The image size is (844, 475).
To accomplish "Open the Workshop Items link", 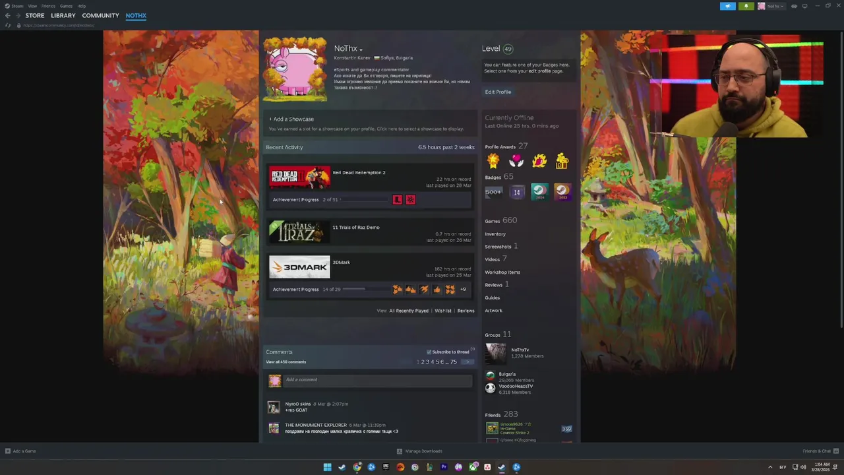I will [x=502, y=272].
